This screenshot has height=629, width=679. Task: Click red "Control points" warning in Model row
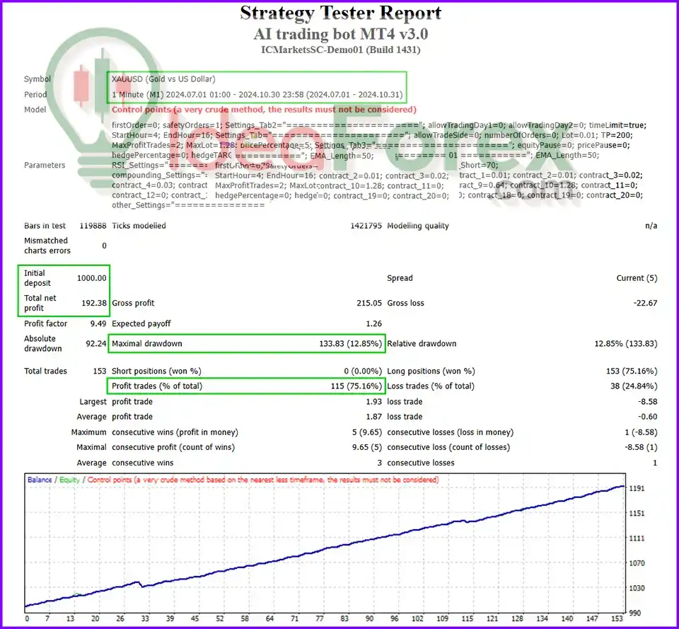click(x=264, y=110)
